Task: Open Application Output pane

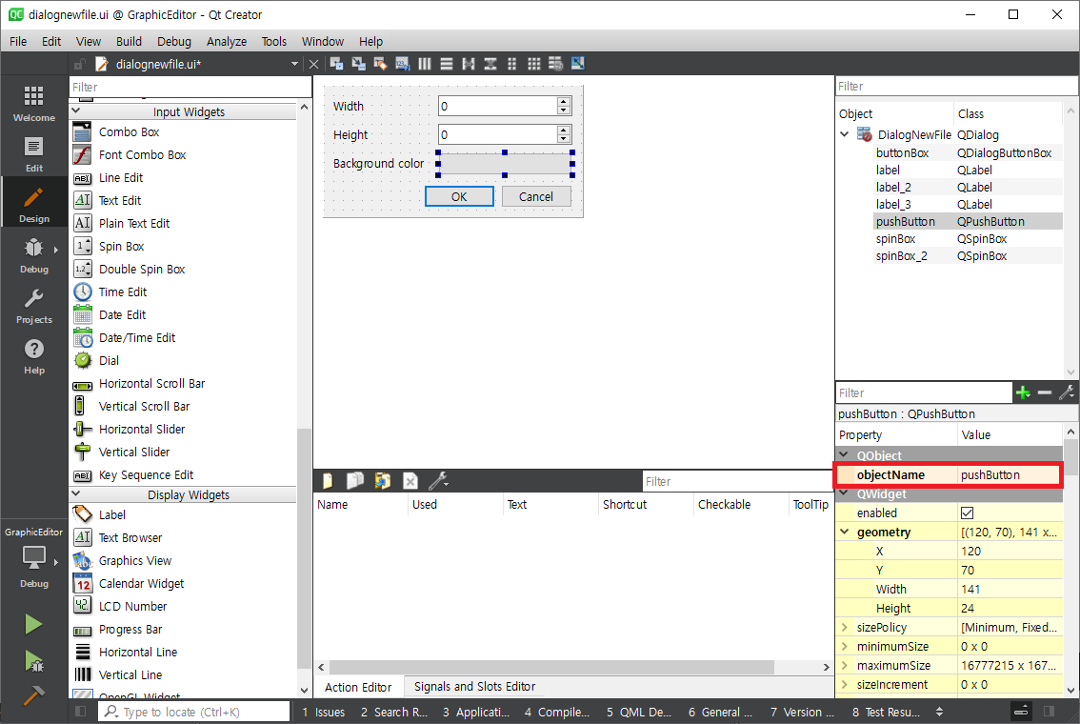Action: coord(476,712)
